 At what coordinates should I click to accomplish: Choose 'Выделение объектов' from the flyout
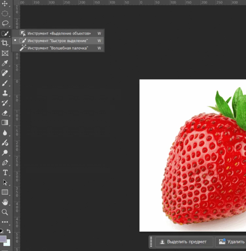click(x=59, y=33)
